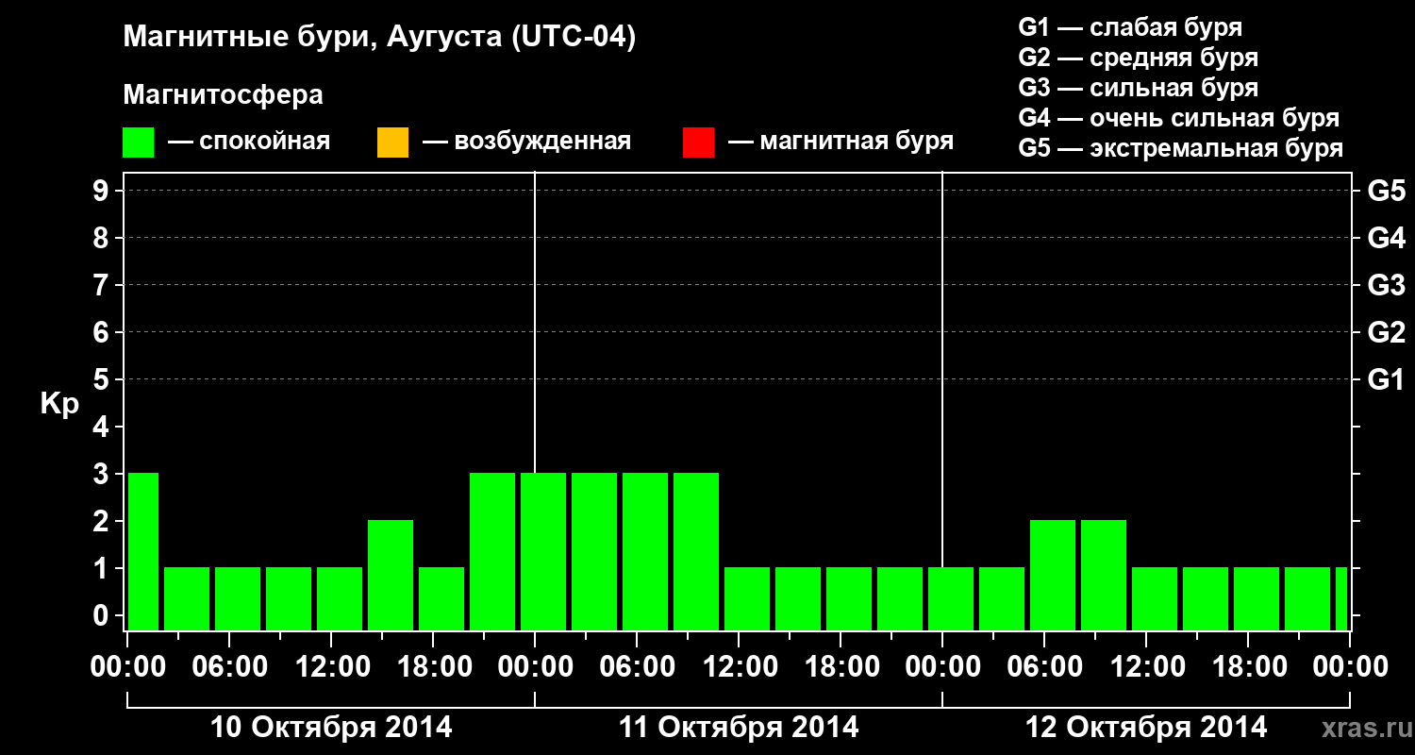Click the 'G4' label on the right axis
1415x755 pixels.
pos(1386,238)
